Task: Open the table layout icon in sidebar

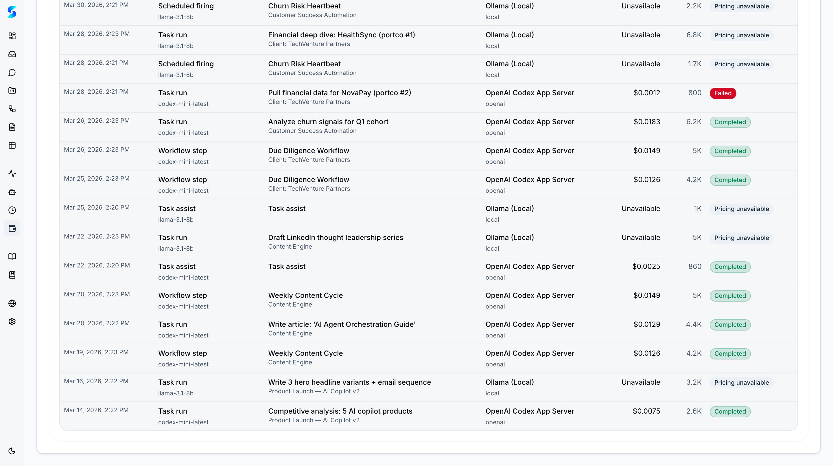Action: [x=12, y=145]
